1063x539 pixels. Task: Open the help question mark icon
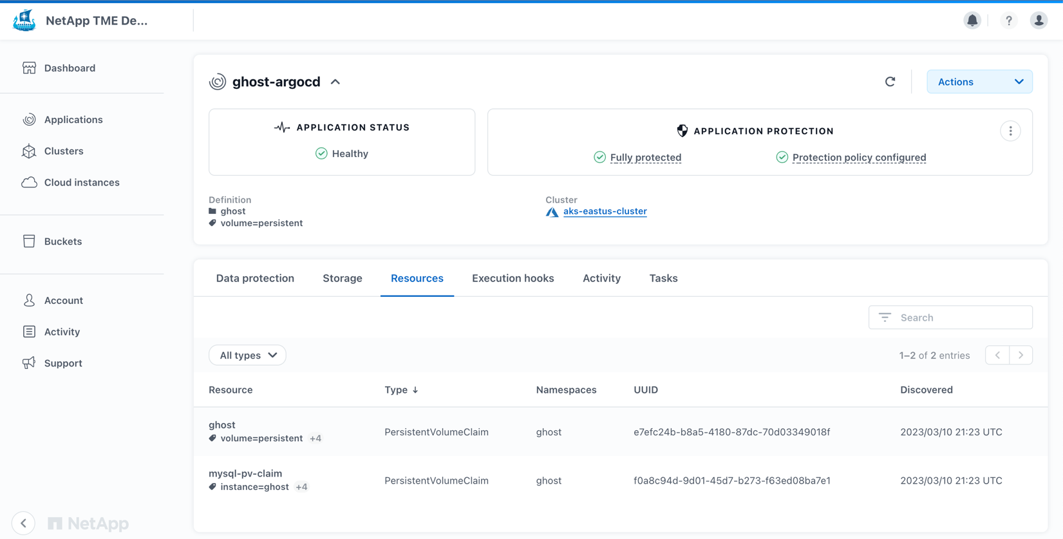(x=1009, y=21)
